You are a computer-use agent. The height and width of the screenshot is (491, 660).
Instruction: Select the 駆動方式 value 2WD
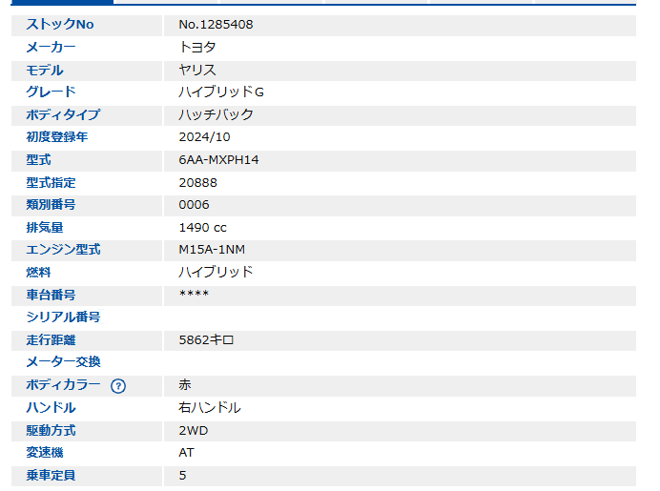[194, 430]
